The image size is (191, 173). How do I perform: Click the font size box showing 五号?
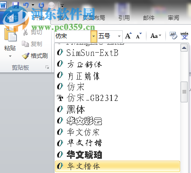pos(107,36)
